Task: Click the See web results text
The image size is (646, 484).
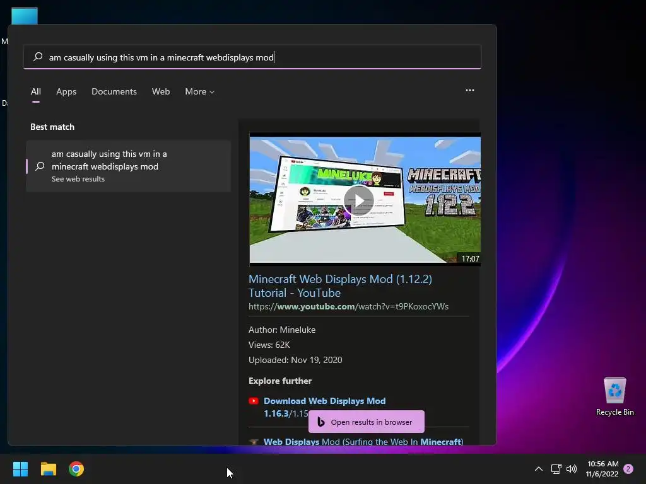Action: pos(78,179)
